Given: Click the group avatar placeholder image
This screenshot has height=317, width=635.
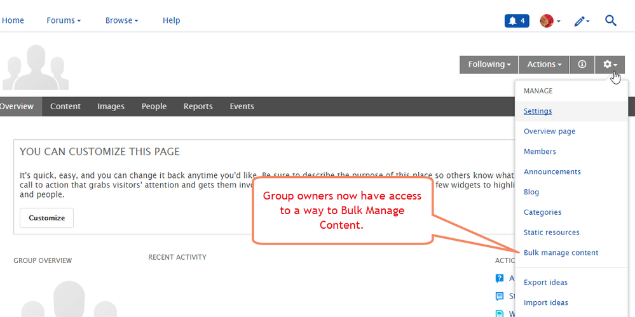Looking at the screenshot, I should tap(36, 67).
